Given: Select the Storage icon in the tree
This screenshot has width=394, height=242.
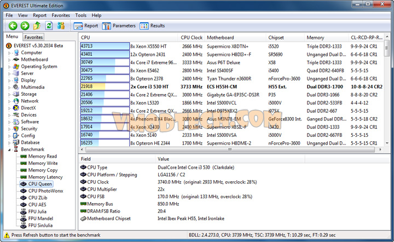Looking at the screenshot, I should click(16, 94).
